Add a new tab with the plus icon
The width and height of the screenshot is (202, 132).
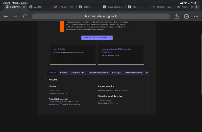(x=197, y=7)
